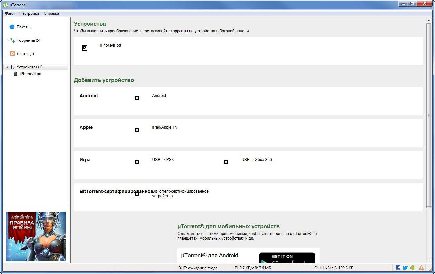Click the USB -> Xbox 360 image placeholder

tap(226, 162)
